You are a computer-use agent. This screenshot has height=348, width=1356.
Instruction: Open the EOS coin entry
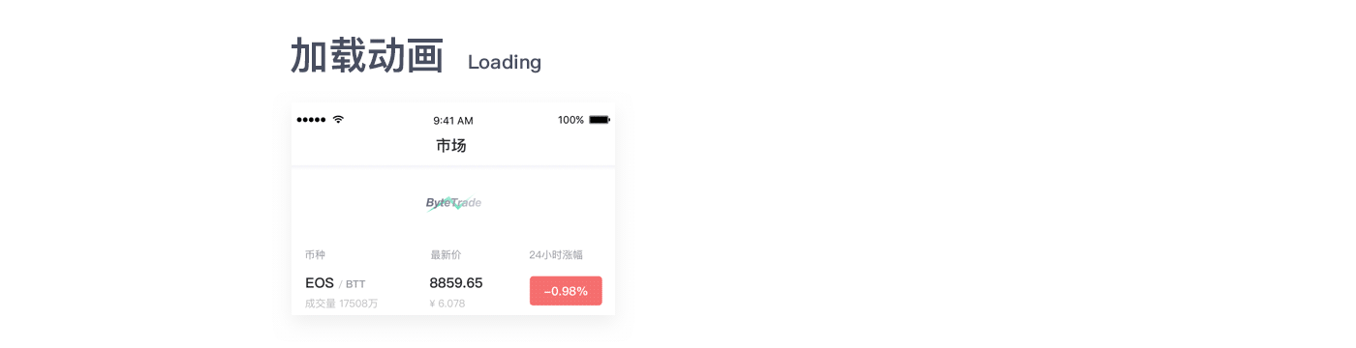point(319,283)
